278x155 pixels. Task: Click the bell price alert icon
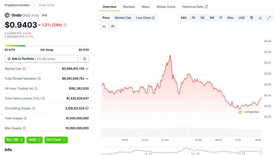pyautogui.click(x=84, y=59)
